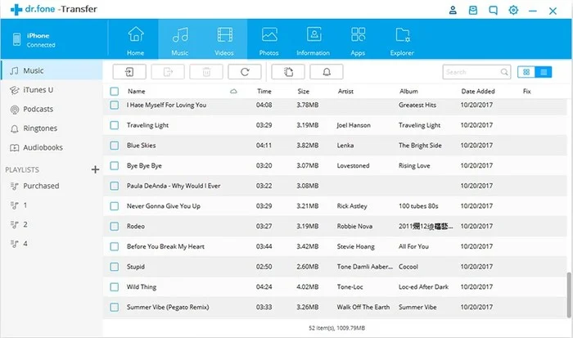
Task: Open the feedback chat icon
Action: 493,11
